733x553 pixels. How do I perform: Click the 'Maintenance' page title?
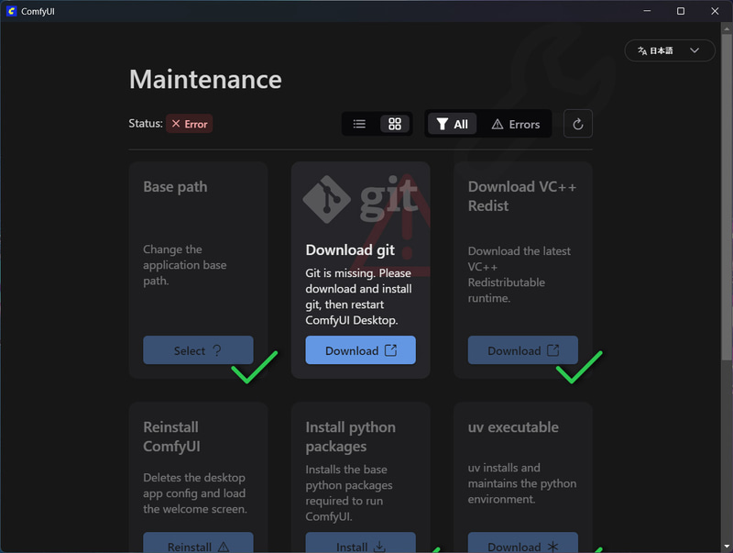205,79
